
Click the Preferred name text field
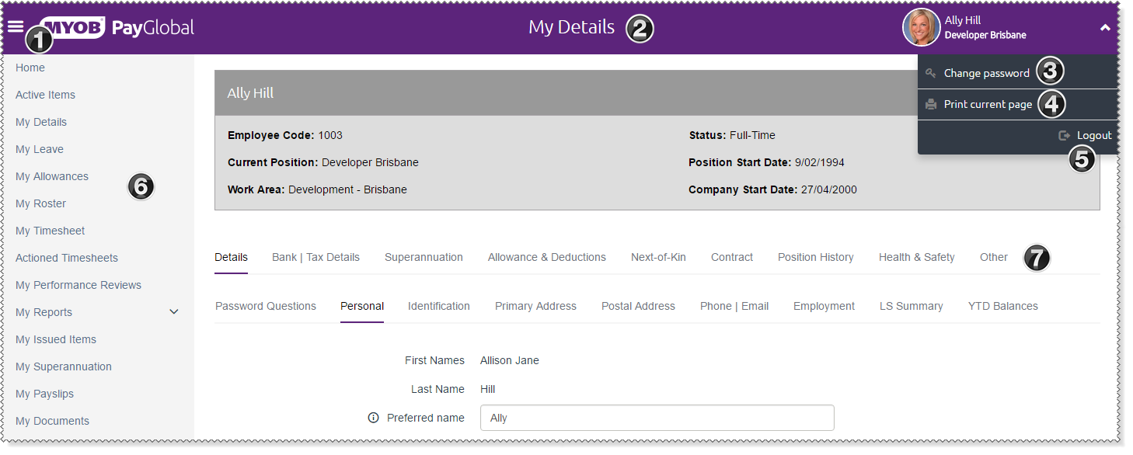point(657,418)
